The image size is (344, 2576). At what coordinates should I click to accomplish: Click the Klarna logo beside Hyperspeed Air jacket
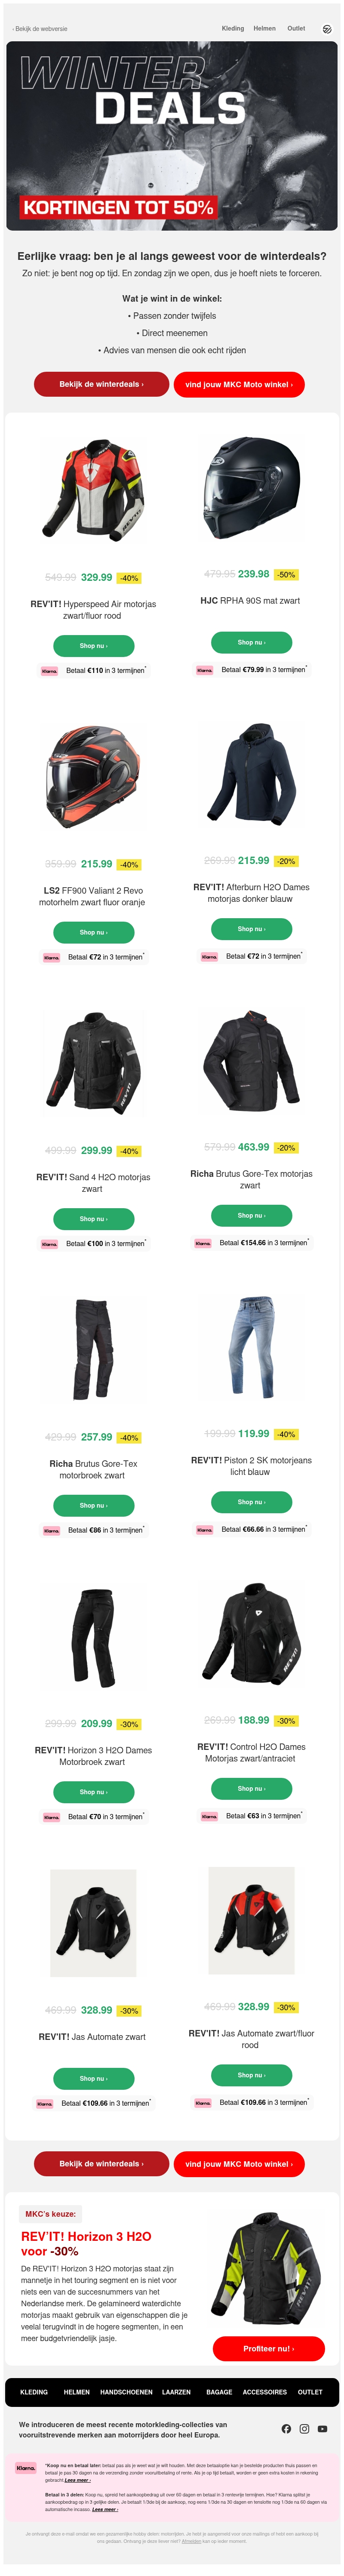[x=50, y=671]
